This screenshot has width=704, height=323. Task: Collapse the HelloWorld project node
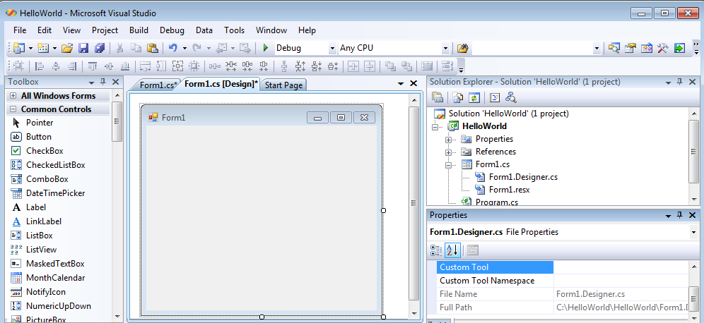pos(435,127)
